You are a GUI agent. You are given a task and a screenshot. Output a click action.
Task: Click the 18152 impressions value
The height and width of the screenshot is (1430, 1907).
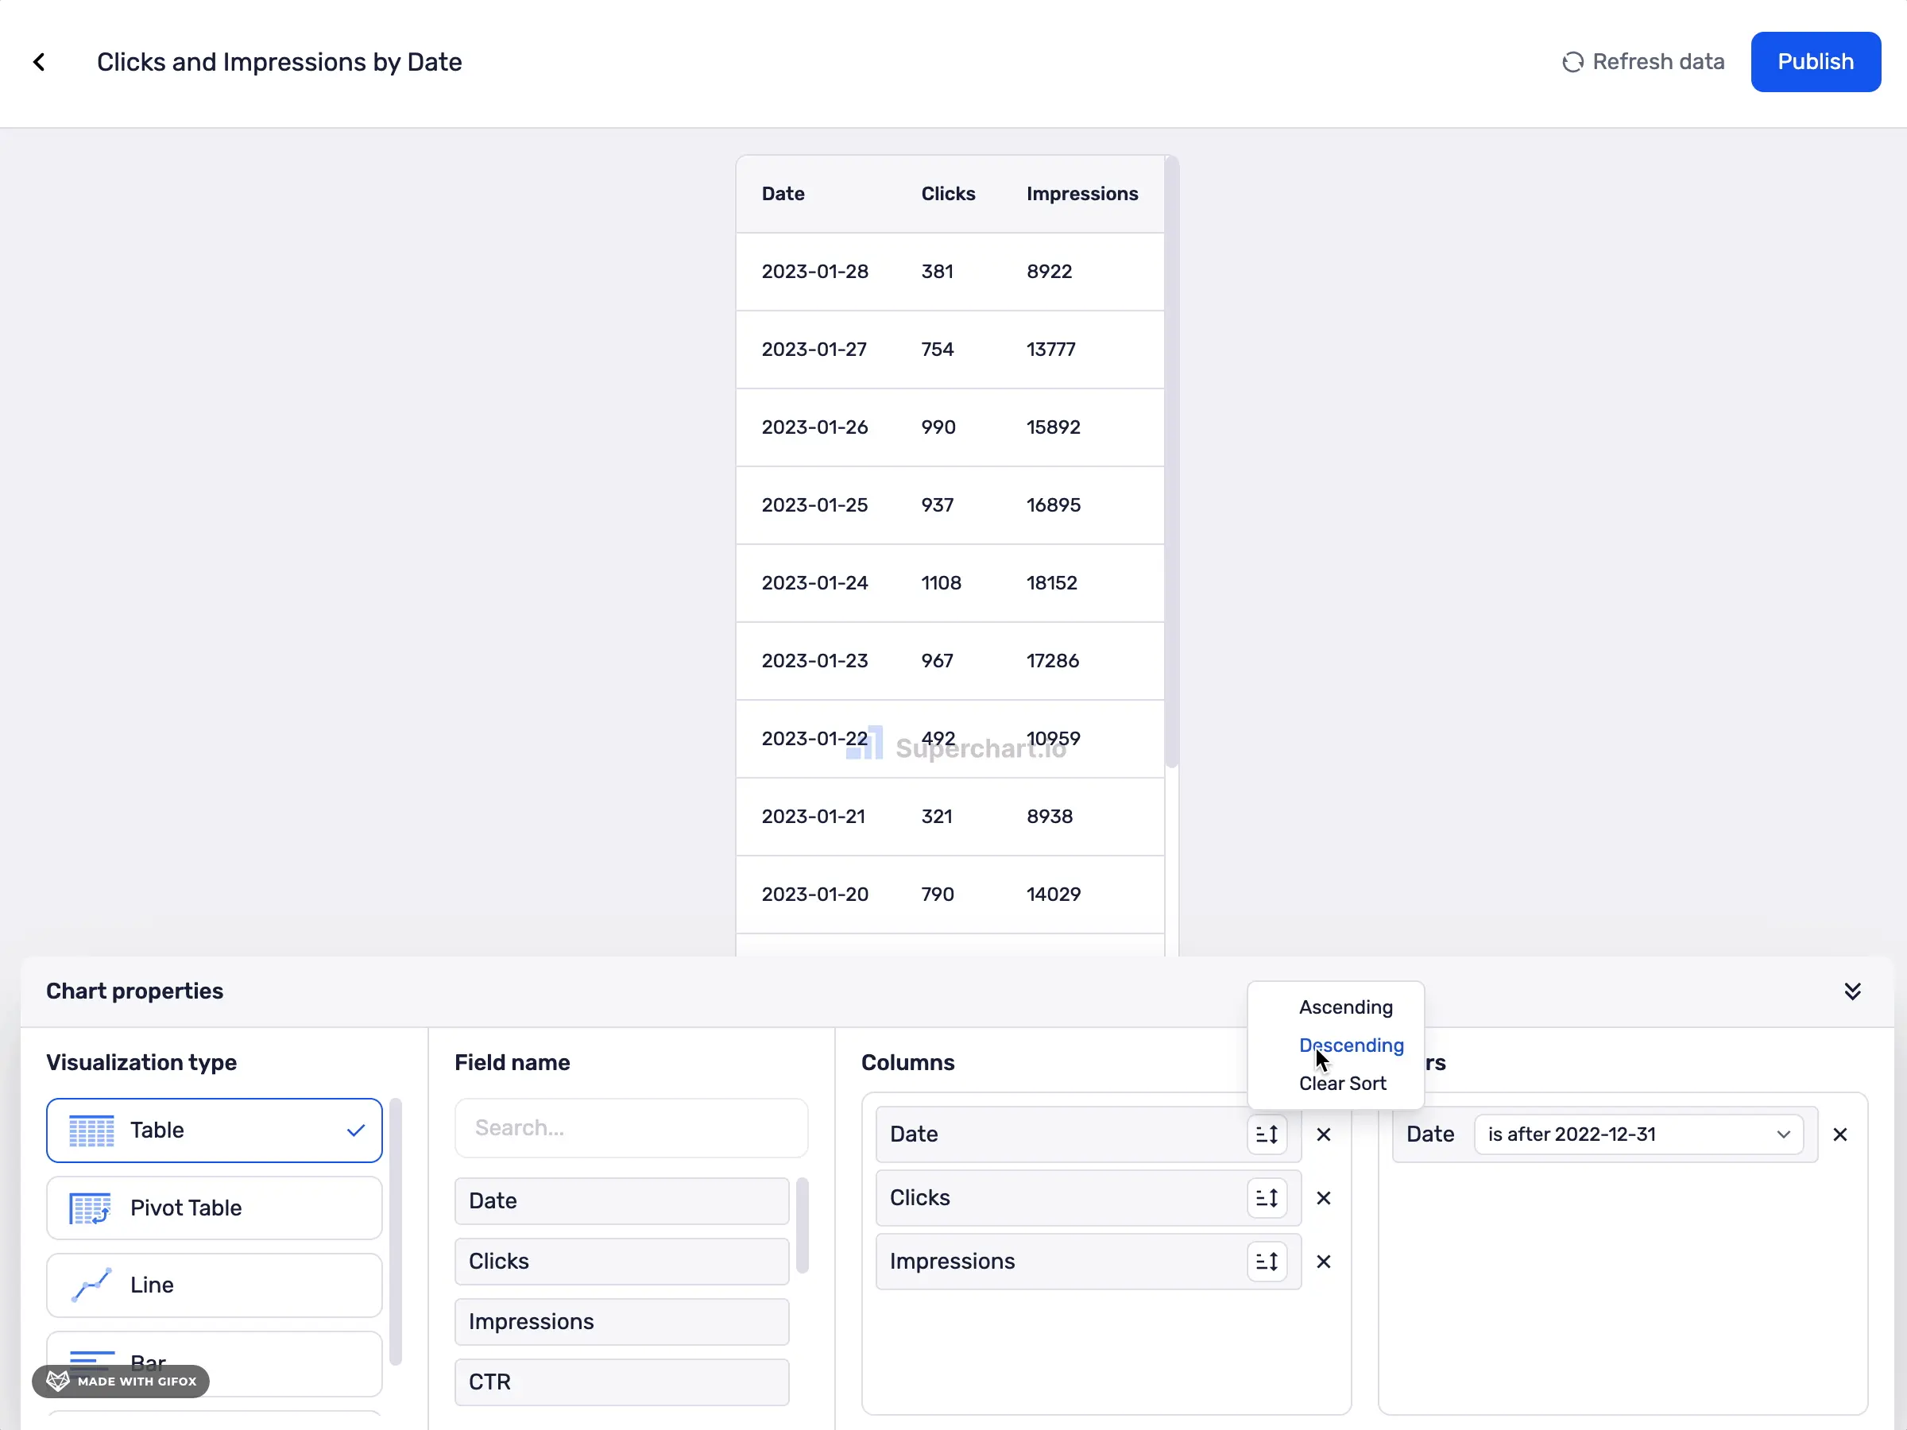point(1052,582)
